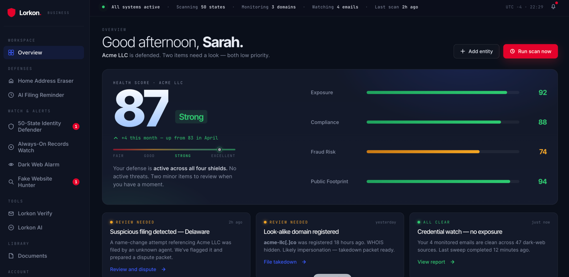This screenshot has height=277, width=569.
Task: Open the Documents library
Action: pyautogui.click(x=44, y=256)
